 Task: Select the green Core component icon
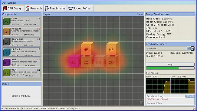7,21
